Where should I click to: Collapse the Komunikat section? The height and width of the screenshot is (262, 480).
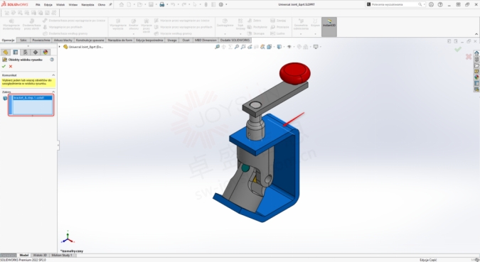pyautogui.click(x=53, y=75)
